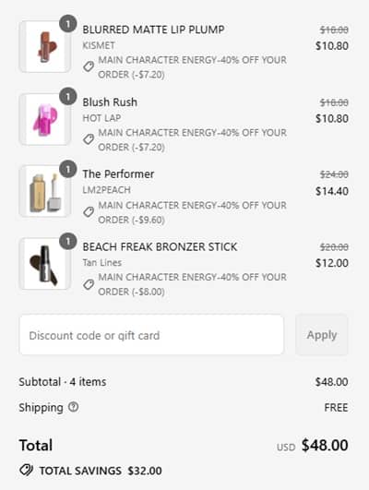369x490 pixels.
Task: Click the discount tag icon under LM2PEACH
Action: (x=89, y=212)
